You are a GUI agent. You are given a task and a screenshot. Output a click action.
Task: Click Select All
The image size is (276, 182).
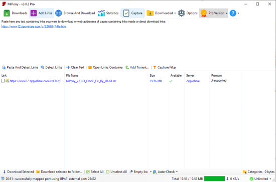(95, 172)
